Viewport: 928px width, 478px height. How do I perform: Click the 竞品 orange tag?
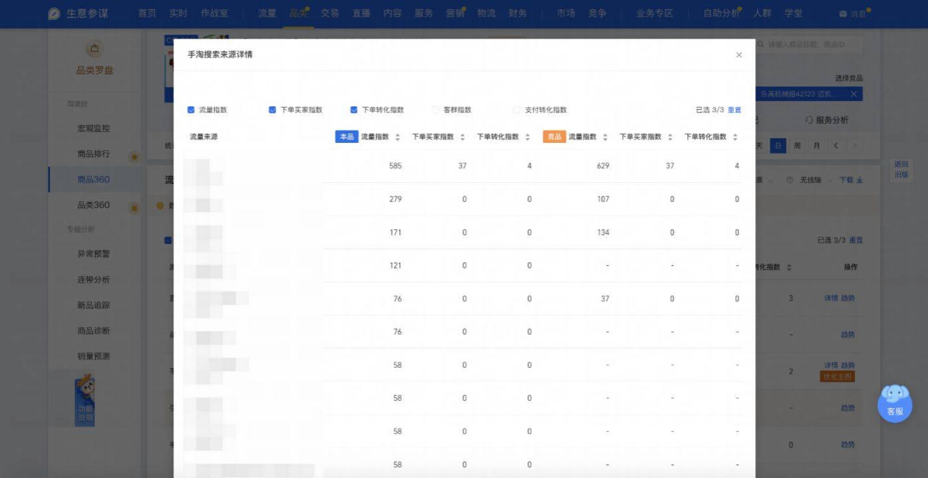(x=554, y=137)
